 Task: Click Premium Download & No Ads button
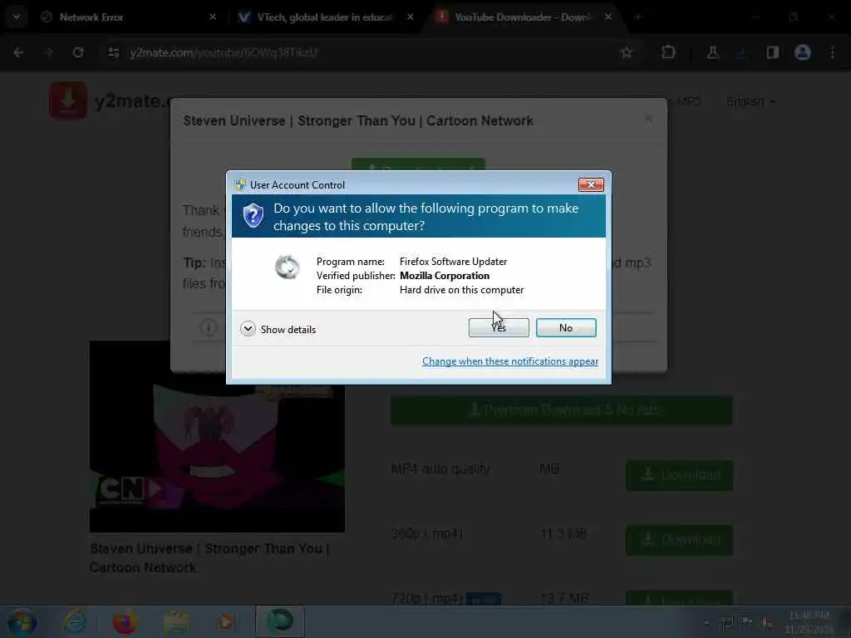point(561,410)
